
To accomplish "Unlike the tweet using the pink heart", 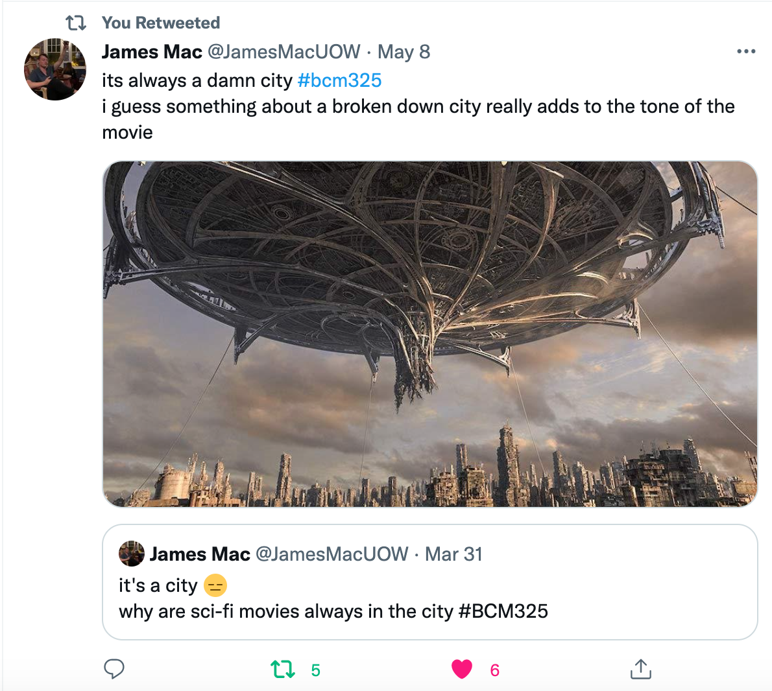I will (462, 669).
